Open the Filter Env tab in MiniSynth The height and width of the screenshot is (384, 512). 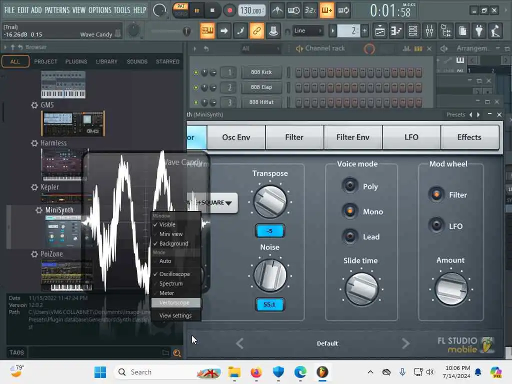352,137
